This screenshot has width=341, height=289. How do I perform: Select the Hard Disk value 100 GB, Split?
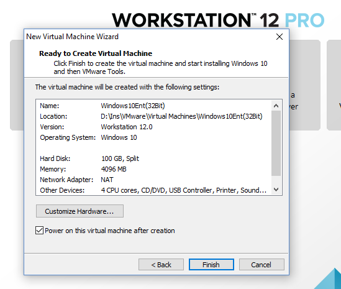120,158
